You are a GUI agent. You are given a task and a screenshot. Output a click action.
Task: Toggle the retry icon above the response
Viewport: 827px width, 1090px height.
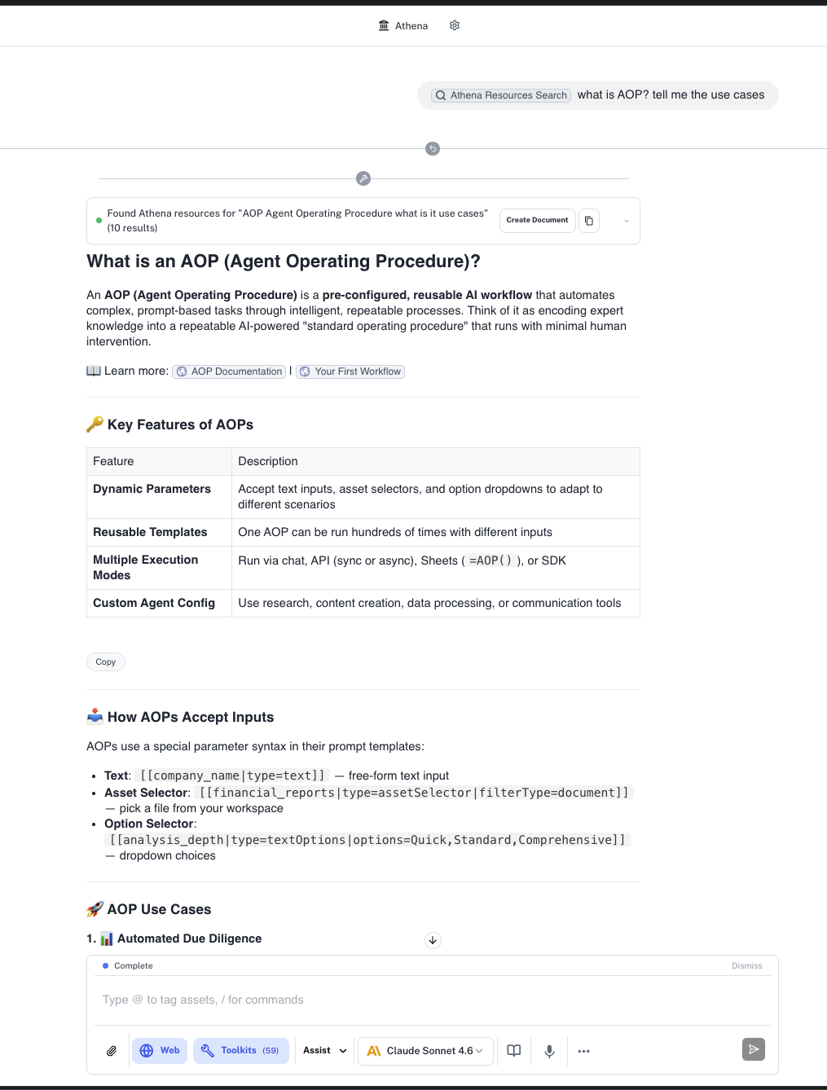[433, 148]
